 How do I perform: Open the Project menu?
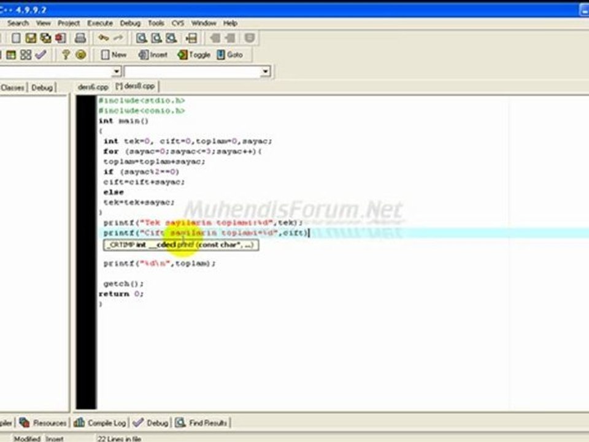(x=68, y=23)
